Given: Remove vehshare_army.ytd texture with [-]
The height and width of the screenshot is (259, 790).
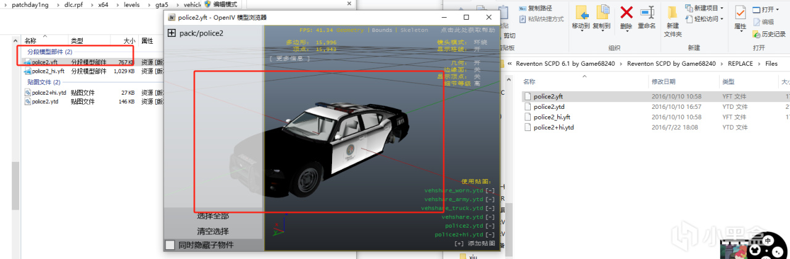Looking at the screenshot, I should point(490,199).
